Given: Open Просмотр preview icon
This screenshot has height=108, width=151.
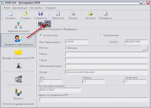Looking at the screenshot, I should click(58, 14).
